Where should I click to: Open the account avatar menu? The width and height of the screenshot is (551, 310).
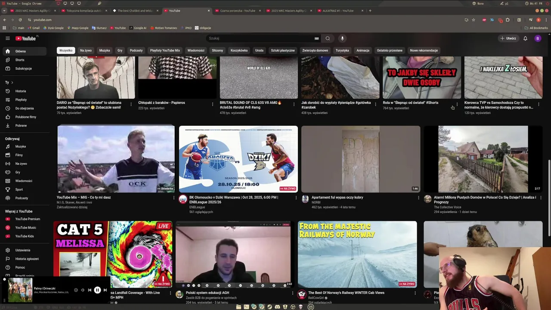[x=538, y=38]
